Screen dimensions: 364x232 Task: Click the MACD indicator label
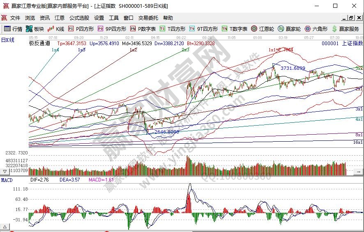coord(6,180)
